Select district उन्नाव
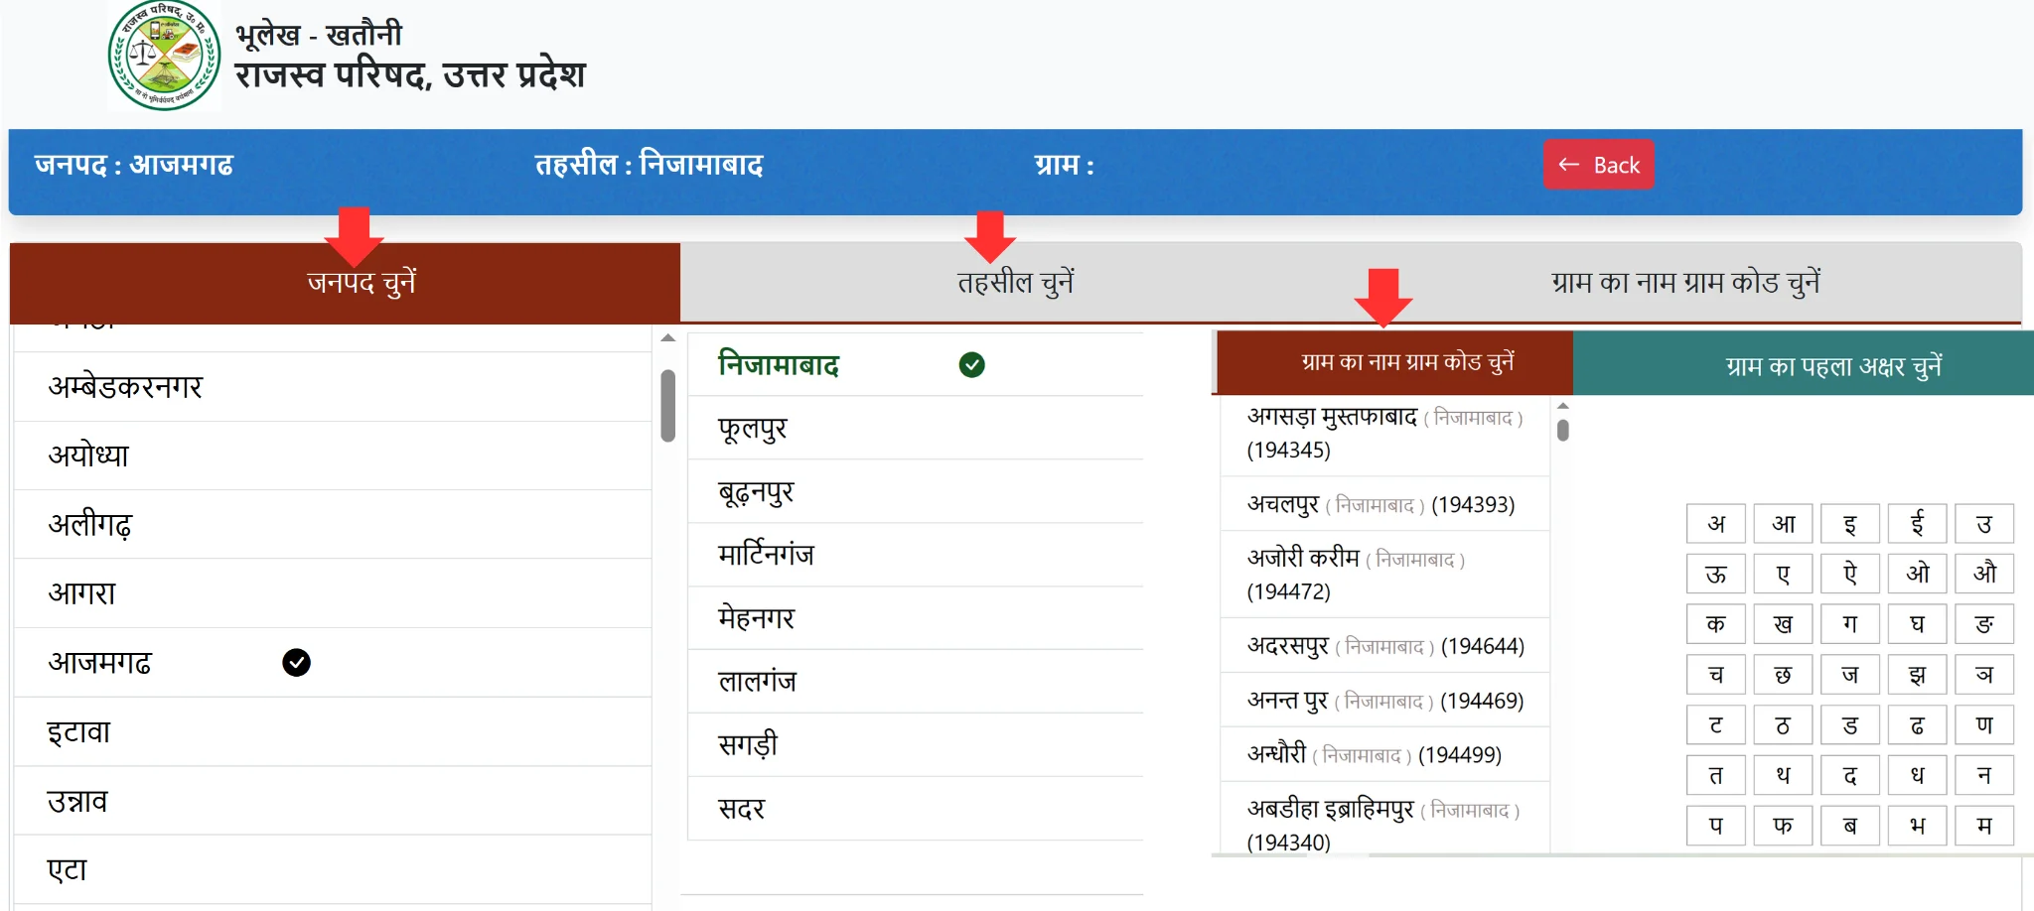Screen dimensions: 2034x911 point(333,800)
